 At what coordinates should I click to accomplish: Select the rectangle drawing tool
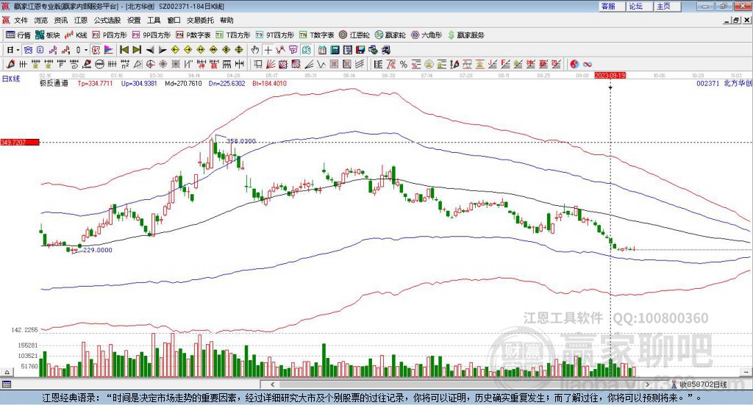point(258,64)
